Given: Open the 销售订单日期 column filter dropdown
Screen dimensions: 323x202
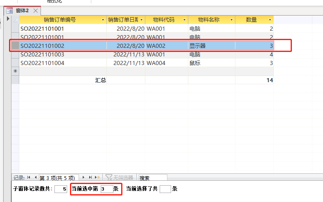Looking at the screenshot, I should click(x=142, y=20).
